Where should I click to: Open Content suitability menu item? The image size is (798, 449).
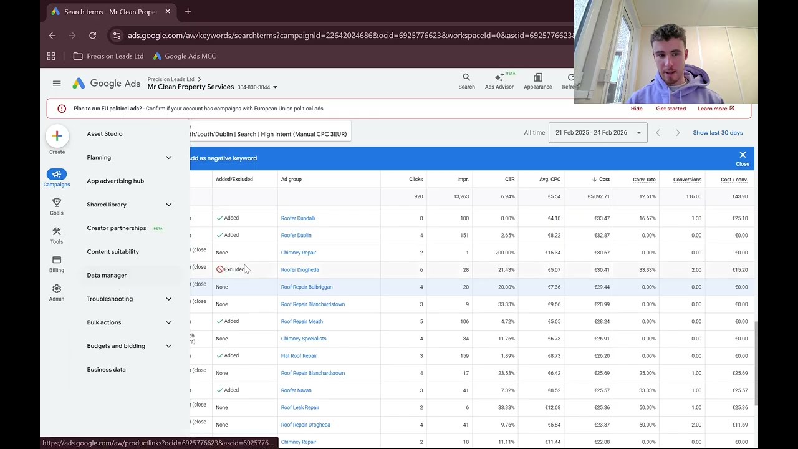(113, 252)
